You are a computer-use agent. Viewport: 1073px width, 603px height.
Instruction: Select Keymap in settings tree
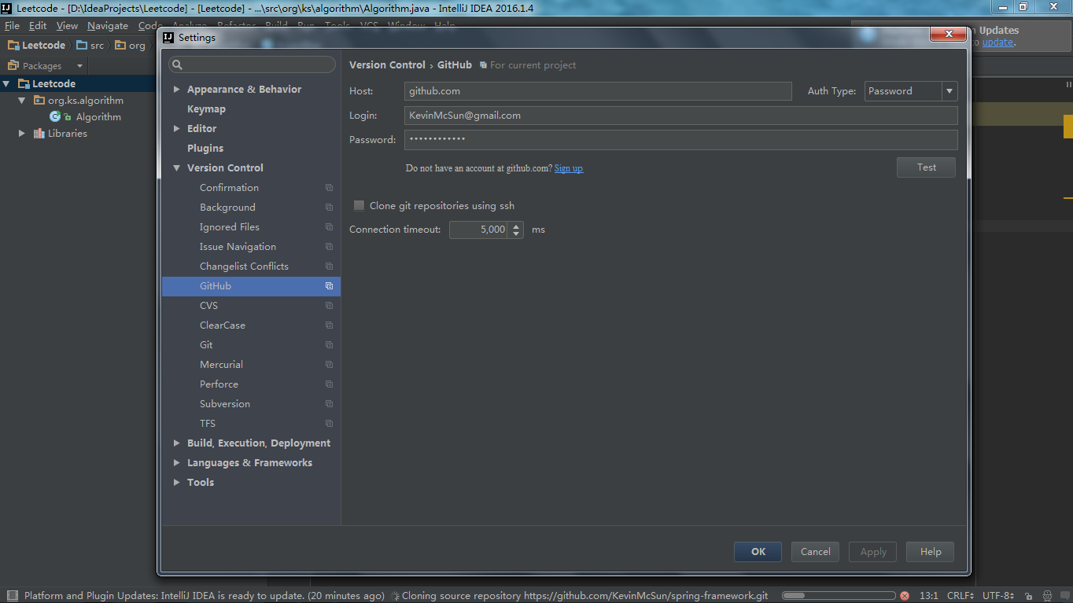(x=206, y=109)
